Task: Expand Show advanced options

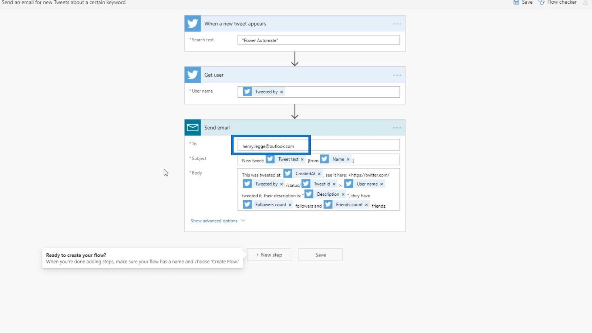Action: tap(214, 221)
